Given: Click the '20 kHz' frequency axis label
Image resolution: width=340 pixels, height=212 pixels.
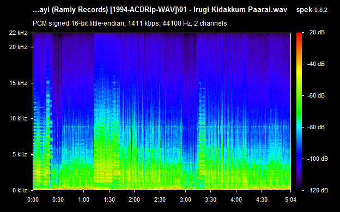Looking at the screenshot, I should pyautogui.click(x=18, y=47).
